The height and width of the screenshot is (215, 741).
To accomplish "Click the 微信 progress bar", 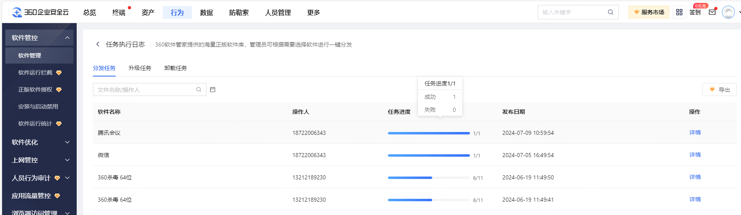I will 429,155.
